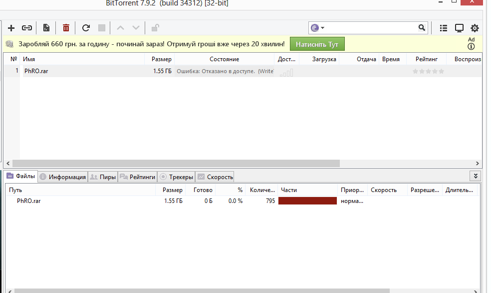Sort files by Путь column header

(80, 190)
